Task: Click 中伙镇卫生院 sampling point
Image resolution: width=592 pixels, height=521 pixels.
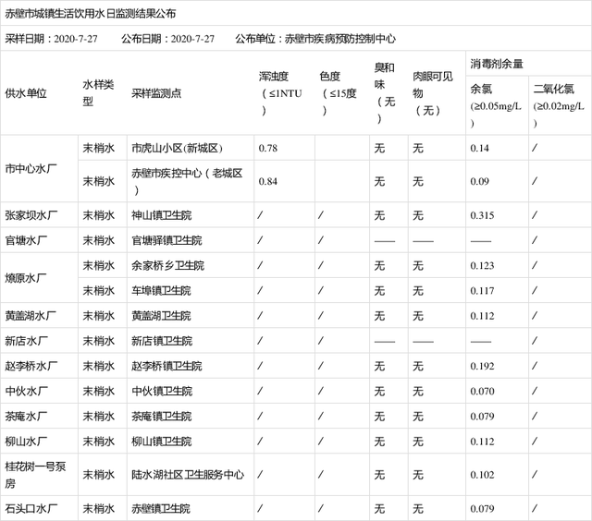Action: pos(162,391)
